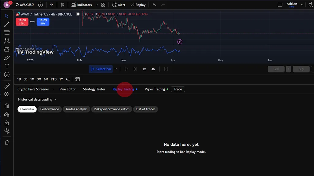Click the Alert button in top toolbar
The image size is (314, 176).
(119, 5)
